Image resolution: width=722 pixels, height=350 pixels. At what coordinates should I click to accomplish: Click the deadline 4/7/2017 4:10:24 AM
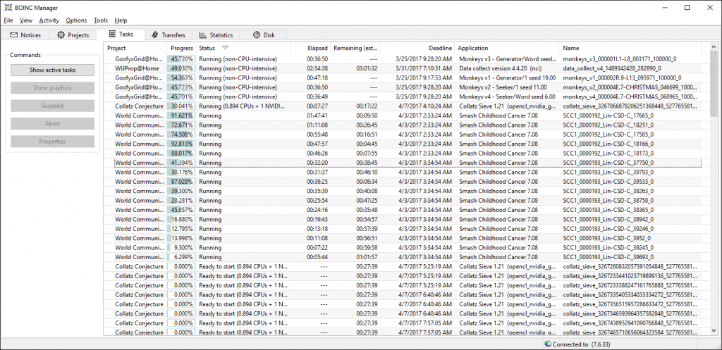(x=426, y=106)
